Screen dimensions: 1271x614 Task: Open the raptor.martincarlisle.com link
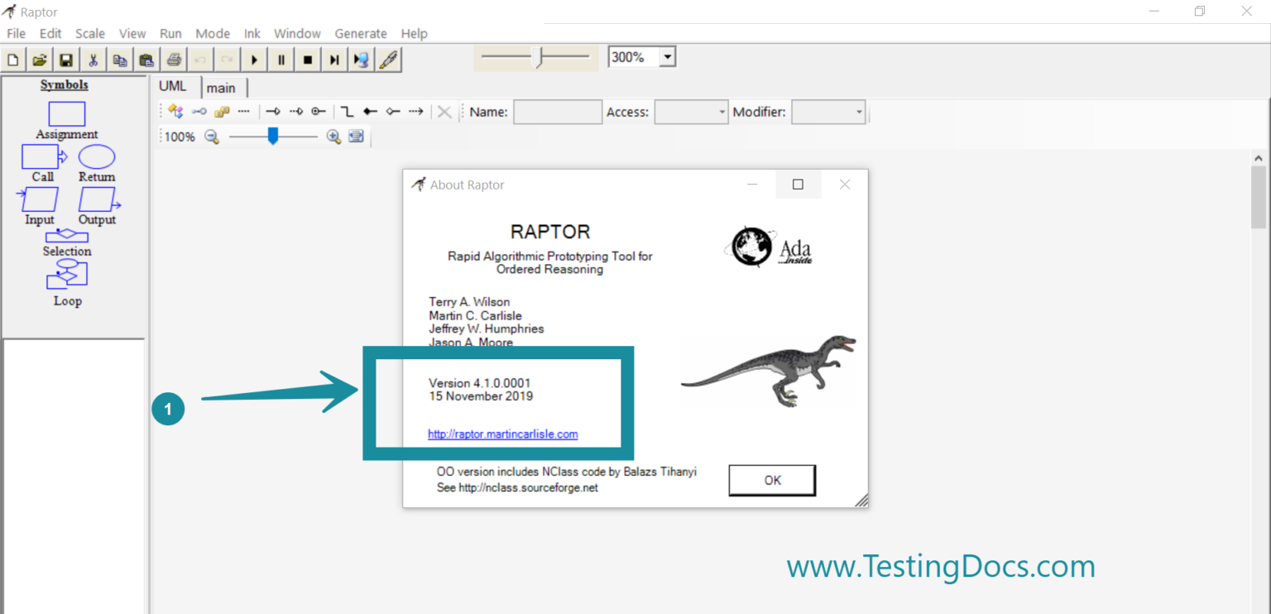[x=503, y=434]
